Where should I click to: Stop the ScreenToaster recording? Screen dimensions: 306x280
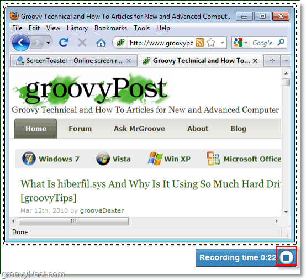(x=286, y=257)
